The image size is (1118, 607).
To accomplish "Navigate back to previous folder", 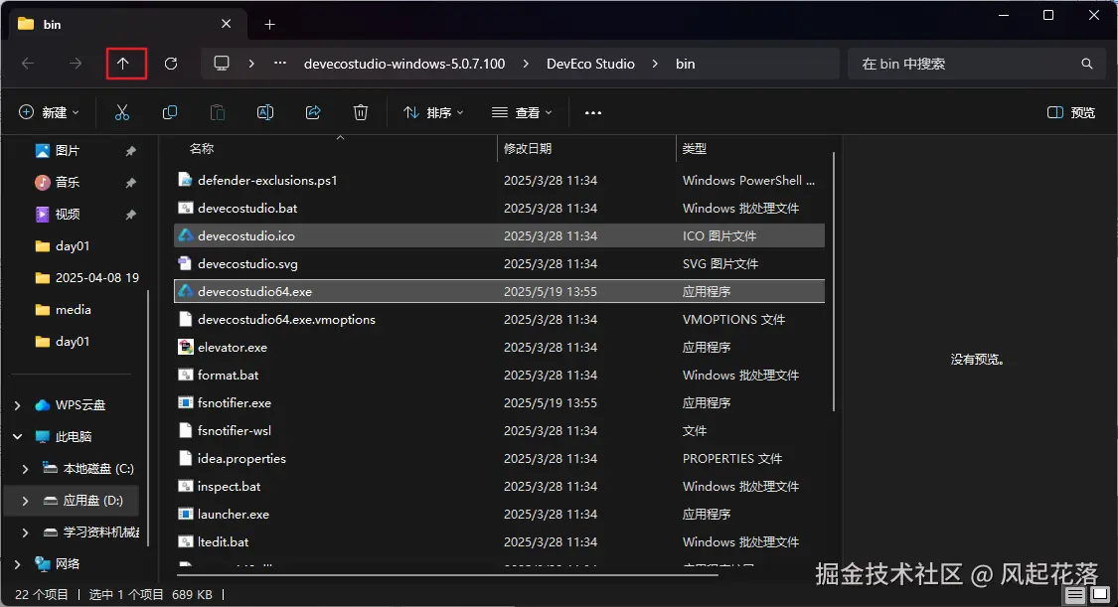I will [x=28, y=64].
